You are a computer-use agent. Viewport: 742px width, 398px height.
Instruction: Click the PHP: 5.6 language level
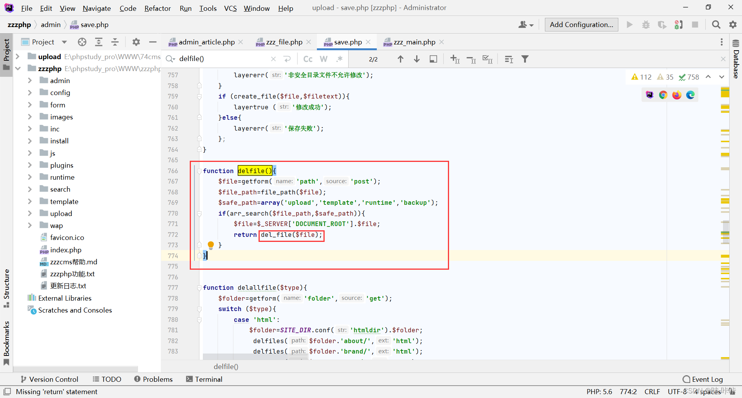click(599, 391)
